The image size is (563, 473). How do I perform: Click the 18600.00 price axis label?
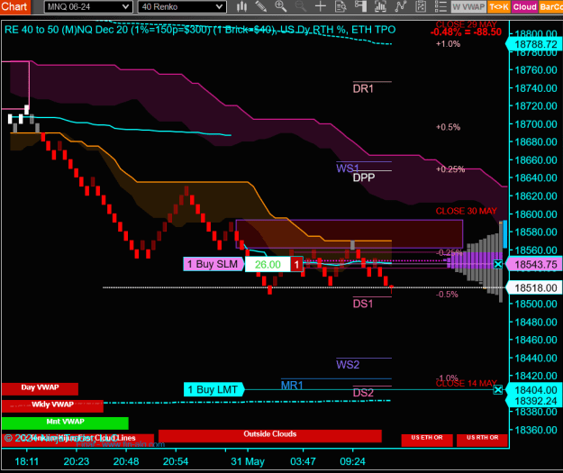click(x=536, y=214)
